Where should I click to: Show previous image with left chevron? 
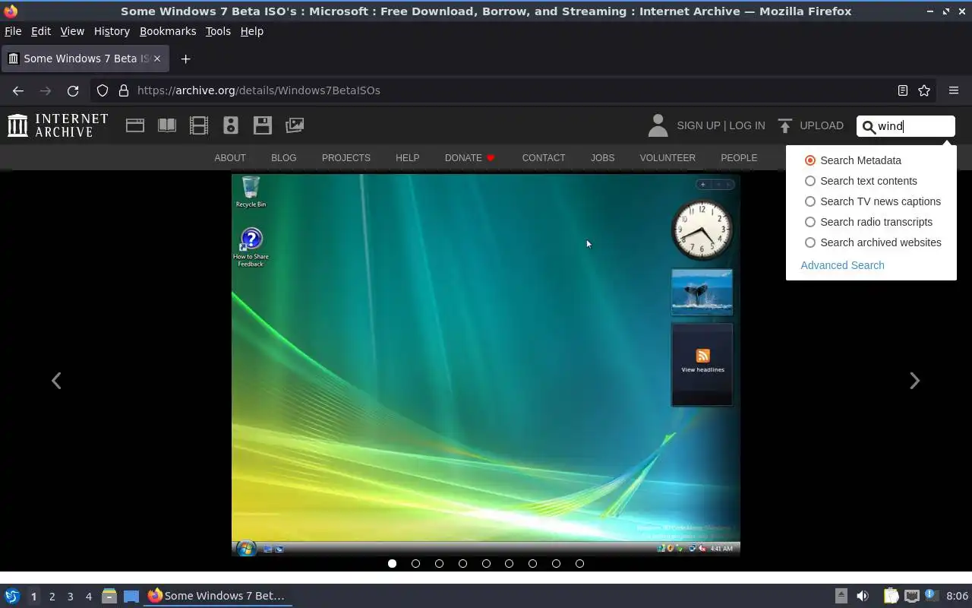(x=56, y=381)
